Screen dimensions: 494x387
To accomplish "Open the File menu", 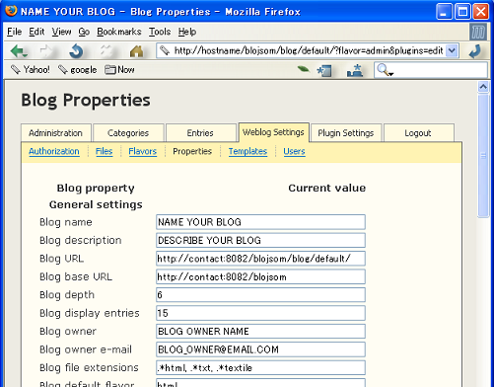I will [x=14, y=32].
